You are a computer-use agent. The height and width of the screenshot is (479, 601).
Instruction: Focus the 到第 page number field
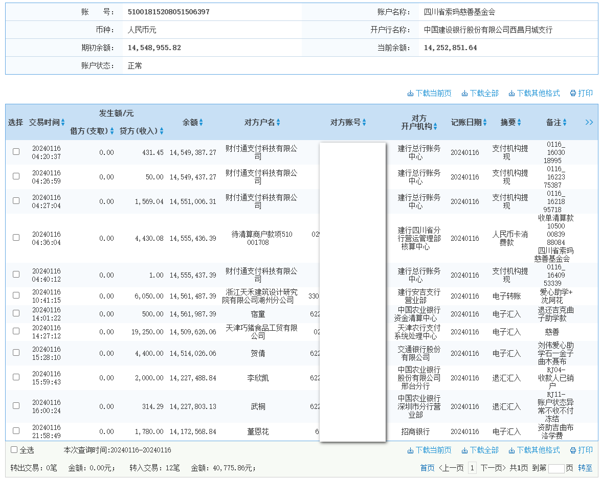pyautogui.click(x=556, y=468)
